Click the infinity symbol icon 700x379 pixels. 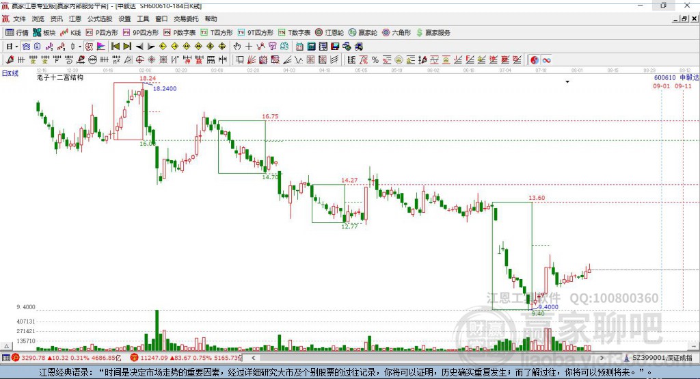(x=546, y=60)
